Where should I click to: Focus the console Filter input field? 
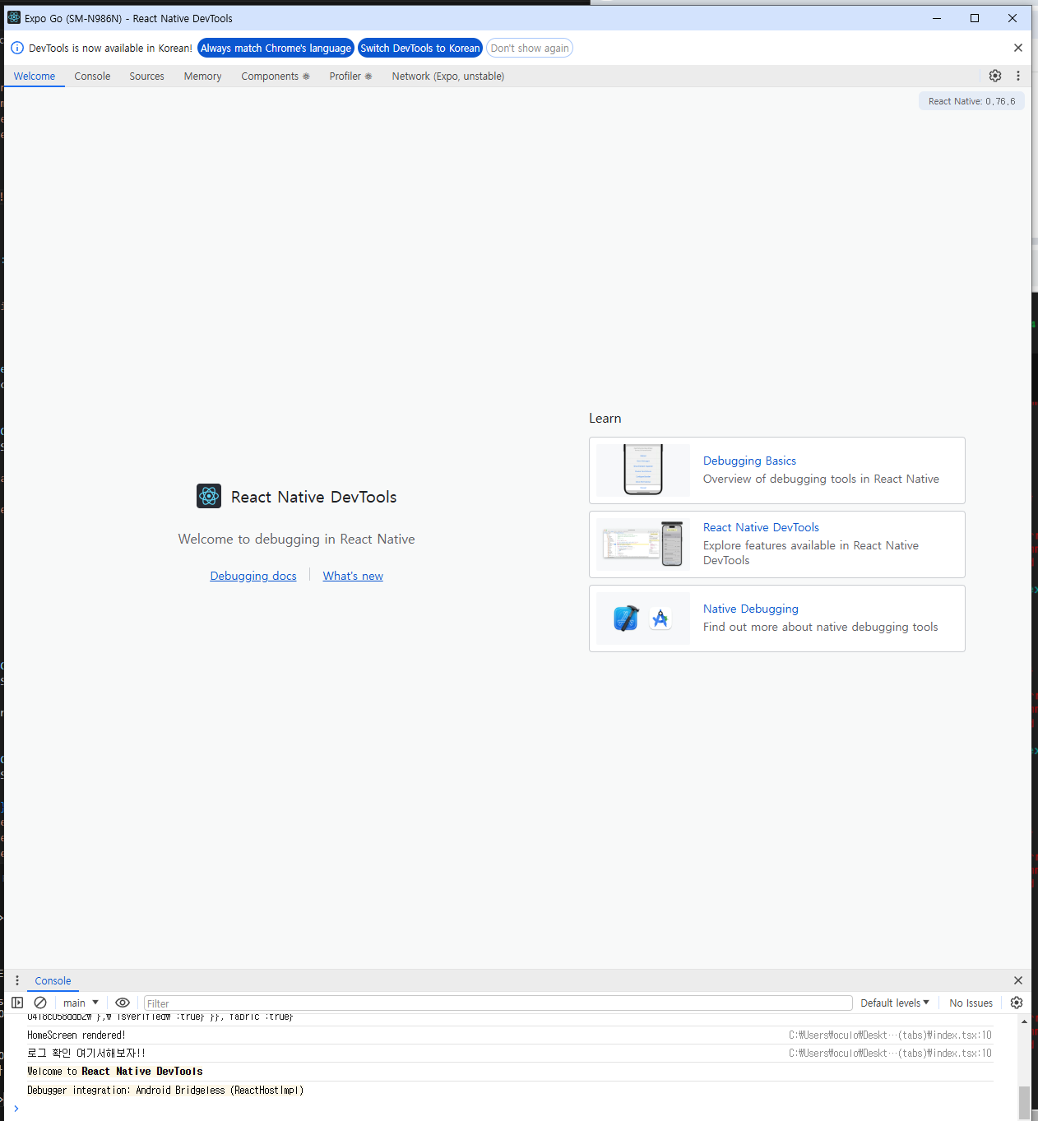point(498,1003)
